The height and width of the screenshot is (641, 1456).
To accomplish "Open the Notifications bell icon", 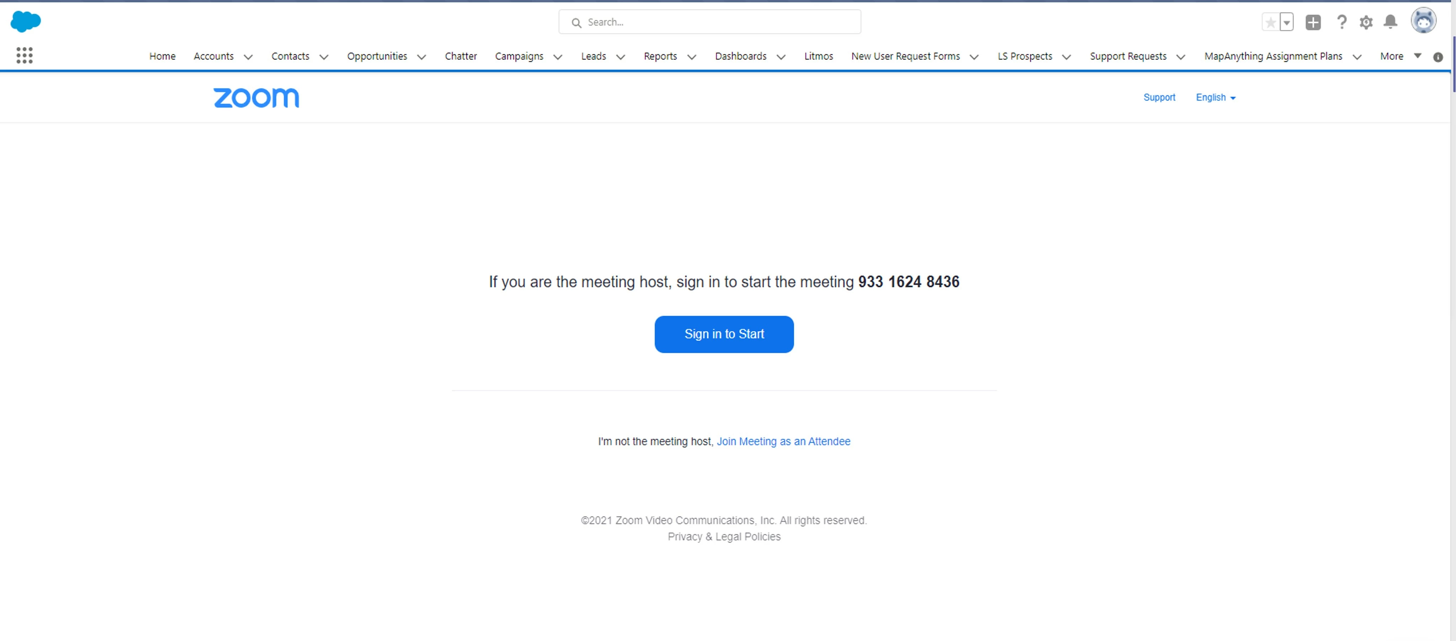I will click(1390, 22).
